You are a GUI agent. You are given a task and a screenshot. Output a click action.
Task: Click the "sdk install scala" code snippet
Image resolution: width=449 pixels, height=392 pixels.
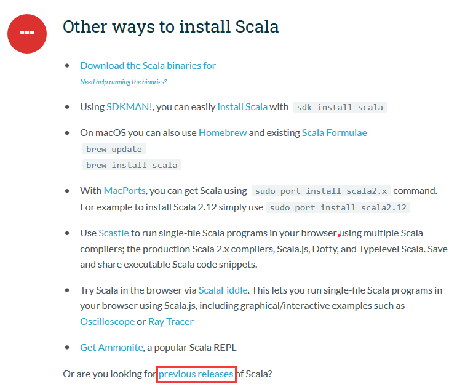pyautogui.click(x=340, y=107)
